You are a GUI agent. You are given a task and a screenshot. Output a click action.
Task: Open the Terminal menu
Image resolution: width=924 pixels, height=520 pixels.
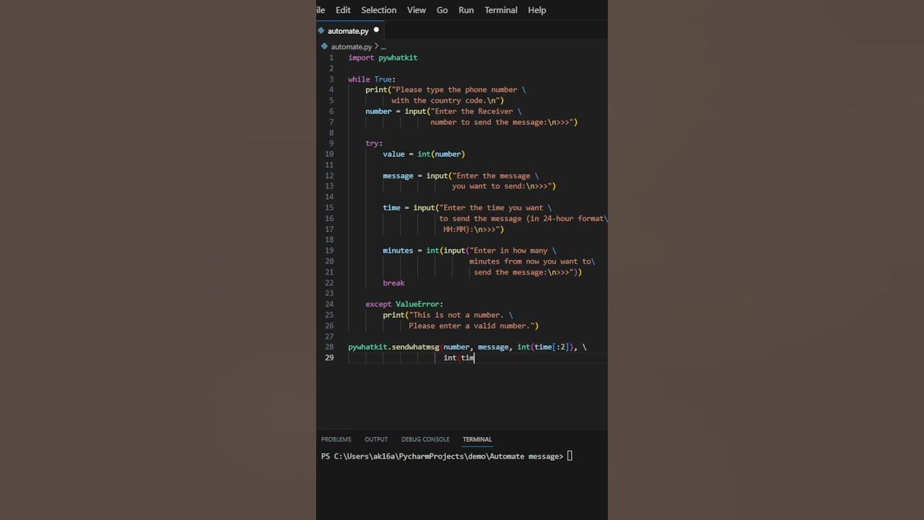(x=501, y=10)
